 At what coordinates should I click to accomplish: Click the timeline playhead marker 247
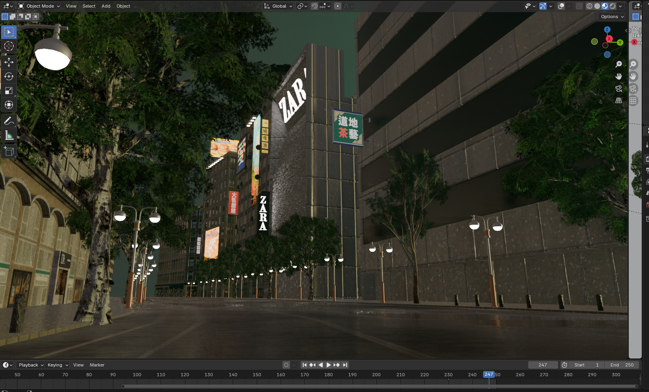(489, 375)
